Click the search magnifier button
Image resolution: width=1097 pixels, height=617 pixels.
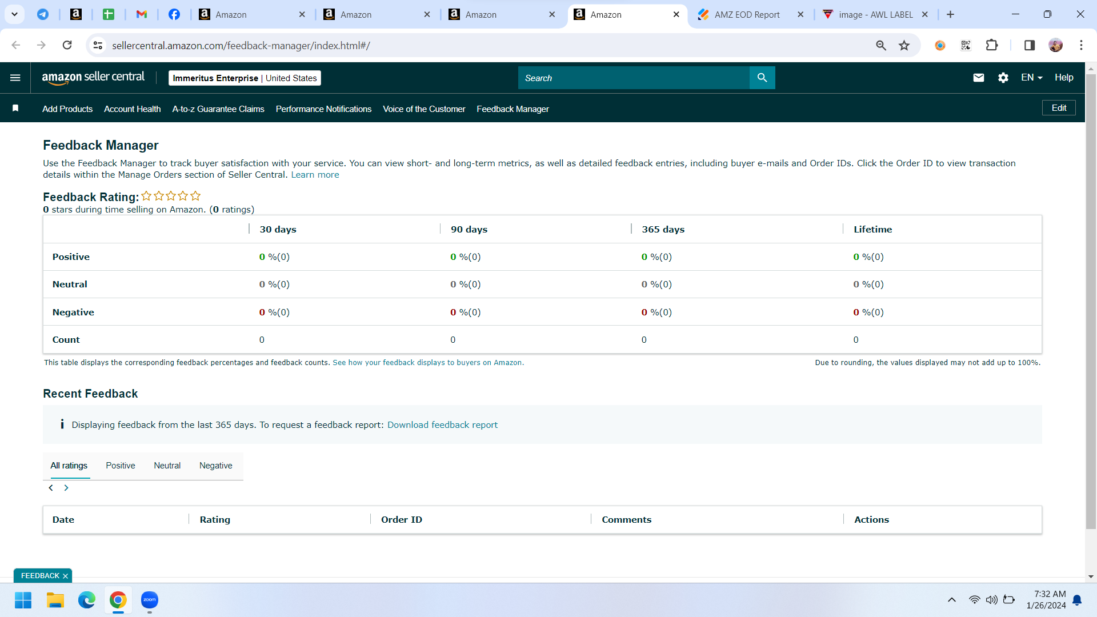[x=762, y=78]
